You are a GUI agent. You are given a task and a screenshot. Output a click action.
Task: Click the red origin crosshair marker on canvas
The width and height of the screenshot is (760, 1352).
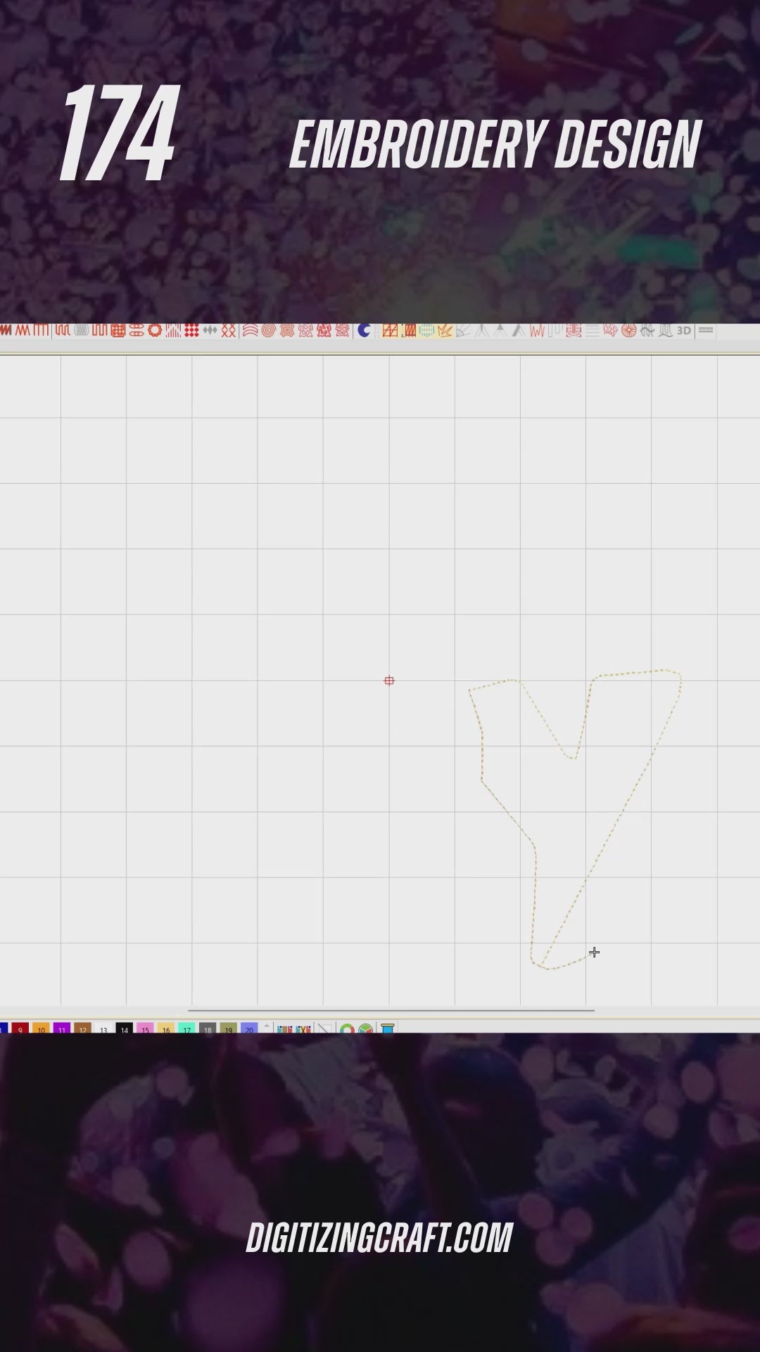[x=389, y=680]
